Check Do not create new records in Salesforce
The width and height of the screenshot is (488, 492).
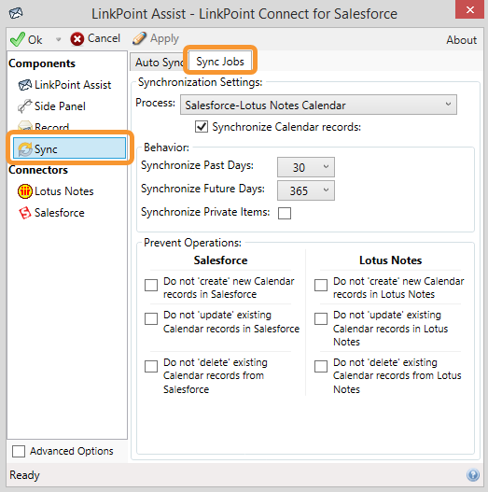click(151, 286)
